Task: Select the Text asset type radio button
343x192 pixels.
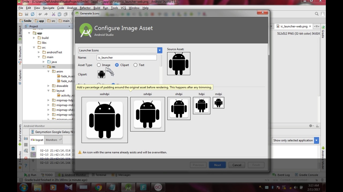Action: click(x=135, y=65)
